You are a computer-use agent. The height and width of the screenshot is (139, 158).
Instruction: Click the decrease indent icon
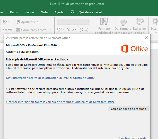coord(5,29)
